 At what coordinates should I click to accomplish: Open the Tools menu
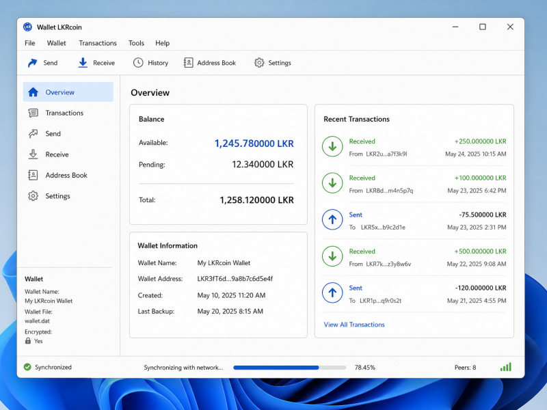coord(136,43)
